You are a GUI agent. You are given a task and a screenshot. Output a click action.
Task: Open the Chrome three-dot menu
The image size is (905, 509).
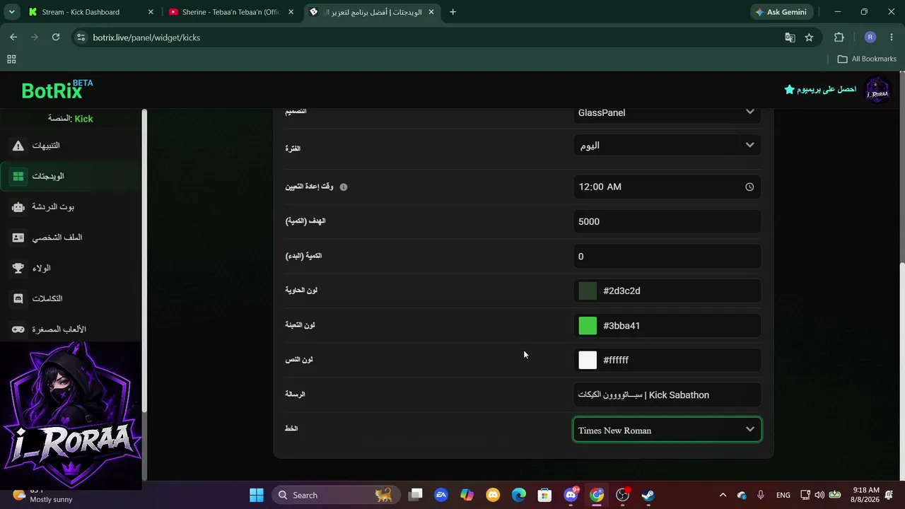(x=892, y=37)
